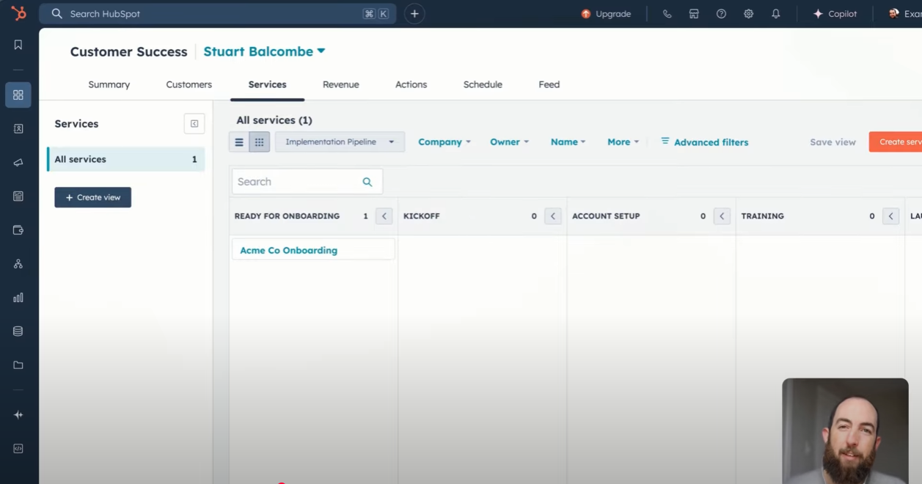Viewport: 922px width, 484px height.
Task: Focus the Search HubSpot field
Action: click(x=218, y=13)
